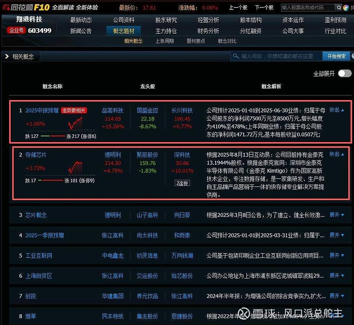
Task: Click the 存储芯片 mini trend chart
Action: click(75, 168)
